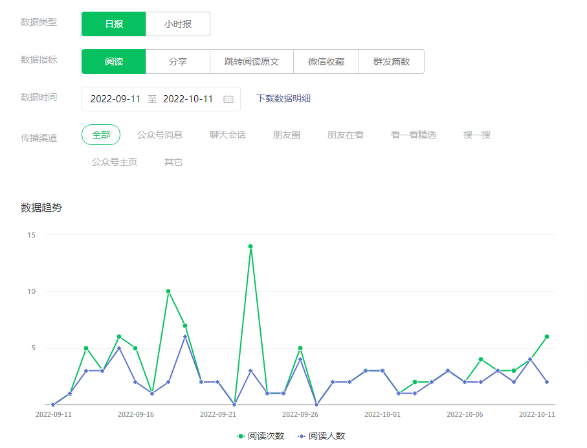
Task: Click 2022-09-11 x-axis label
Action: click(54, 415)
